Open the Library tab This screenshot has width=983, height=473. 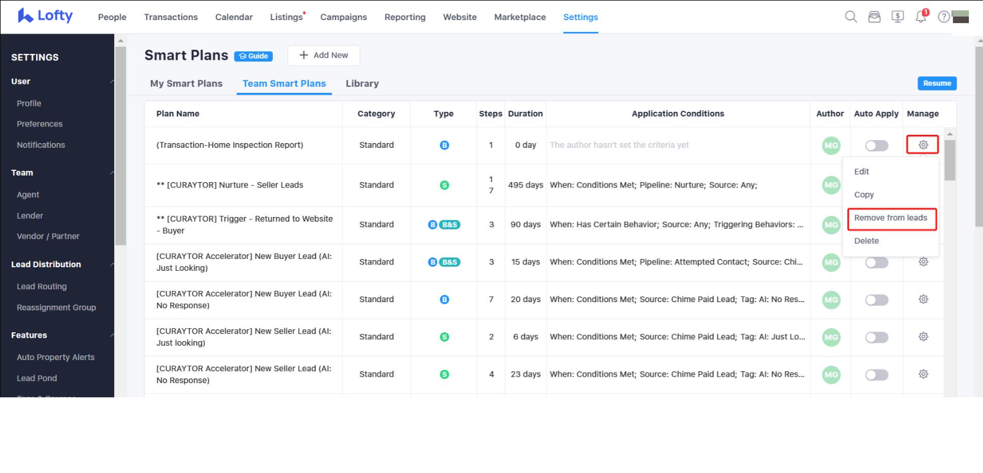click(362, 83)
